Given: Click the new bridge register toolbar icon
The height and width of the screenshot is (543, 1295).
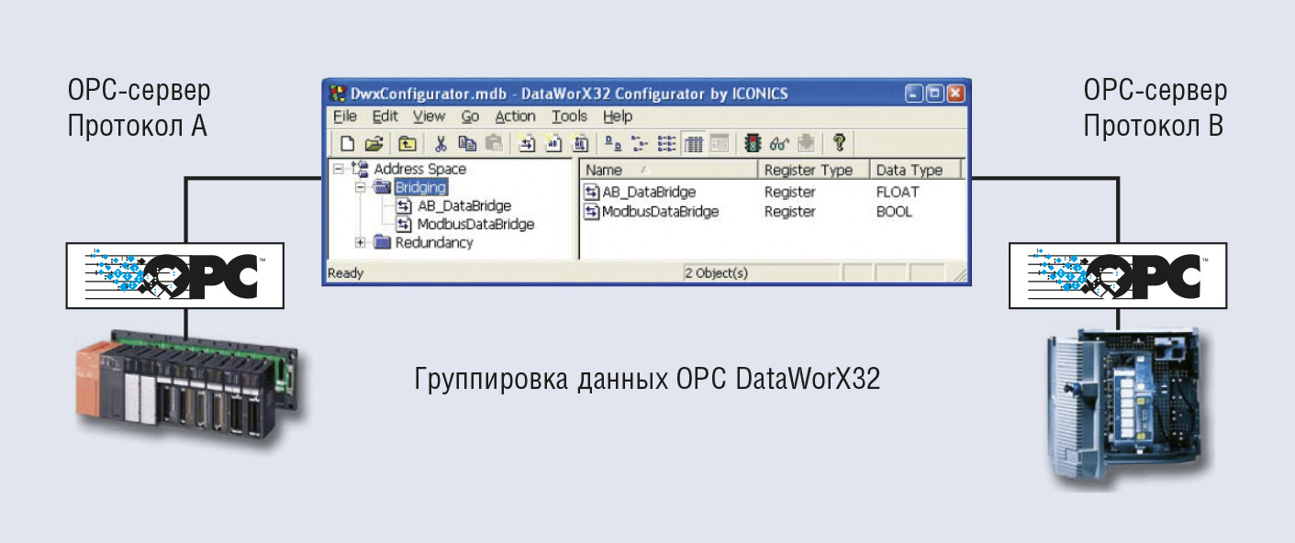Looking at the screenshot, I should click(527, 142).
